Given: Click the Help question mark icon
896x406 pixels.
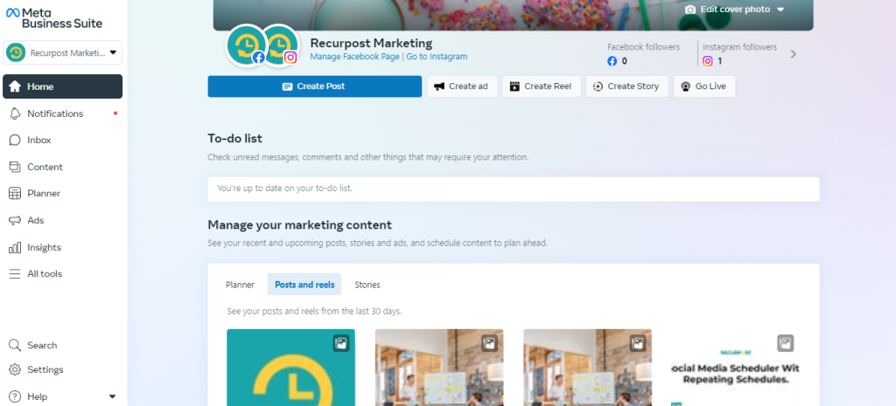Looking at the screenshot, I should [16, 396].
